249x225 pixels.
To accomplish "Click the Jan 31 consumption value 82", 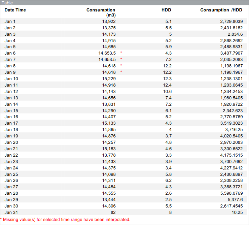I will [113, 213].
